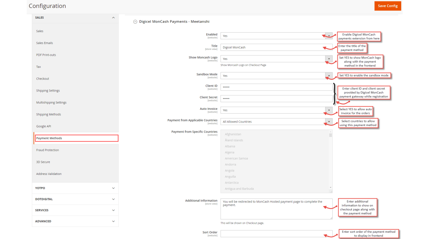The height and width of the screenshot is (239, 429).
Task: Expand the YOTPO section
Action: [x=75, y=188]
